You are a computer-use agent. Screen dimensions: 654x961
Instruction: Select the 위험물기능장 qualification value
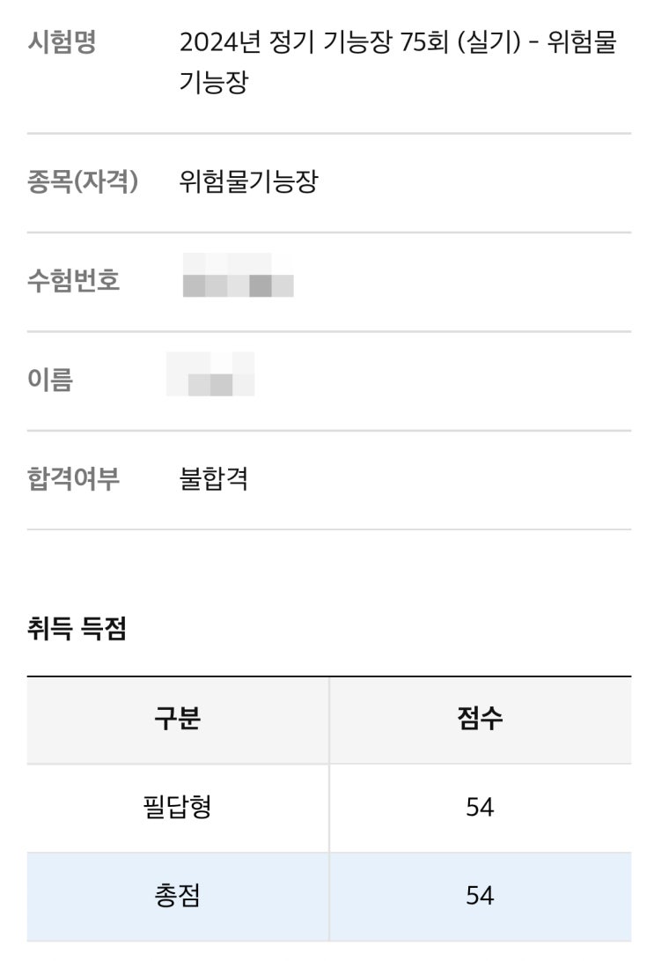[x=248, y=182]
